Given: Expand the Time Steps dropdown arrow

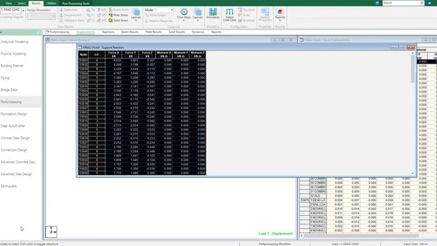Looking at the screenshot, I should 184,20.
